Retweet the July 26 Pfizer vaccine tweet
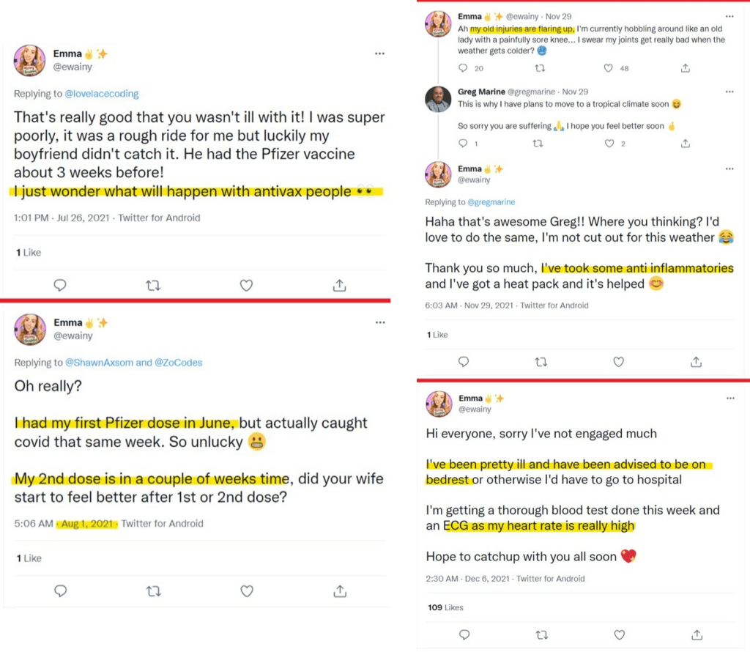The image size is (750, 652). pyautogui.click(x=153, y=285)
